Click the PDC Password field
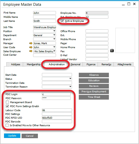This screenshot has height=144, width=139. tap(56, 98)
